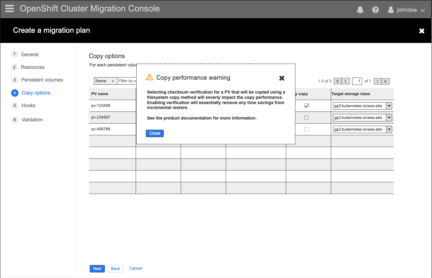
Task: Cancel the migration plan creation
Action: (x=136, y=268)
